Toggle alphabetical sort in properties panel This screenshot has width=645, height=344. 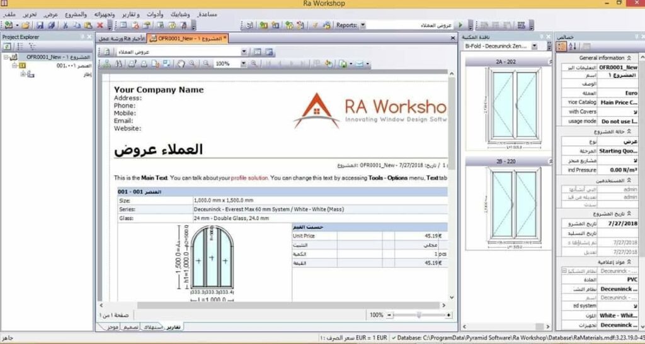tap(572, 47)
